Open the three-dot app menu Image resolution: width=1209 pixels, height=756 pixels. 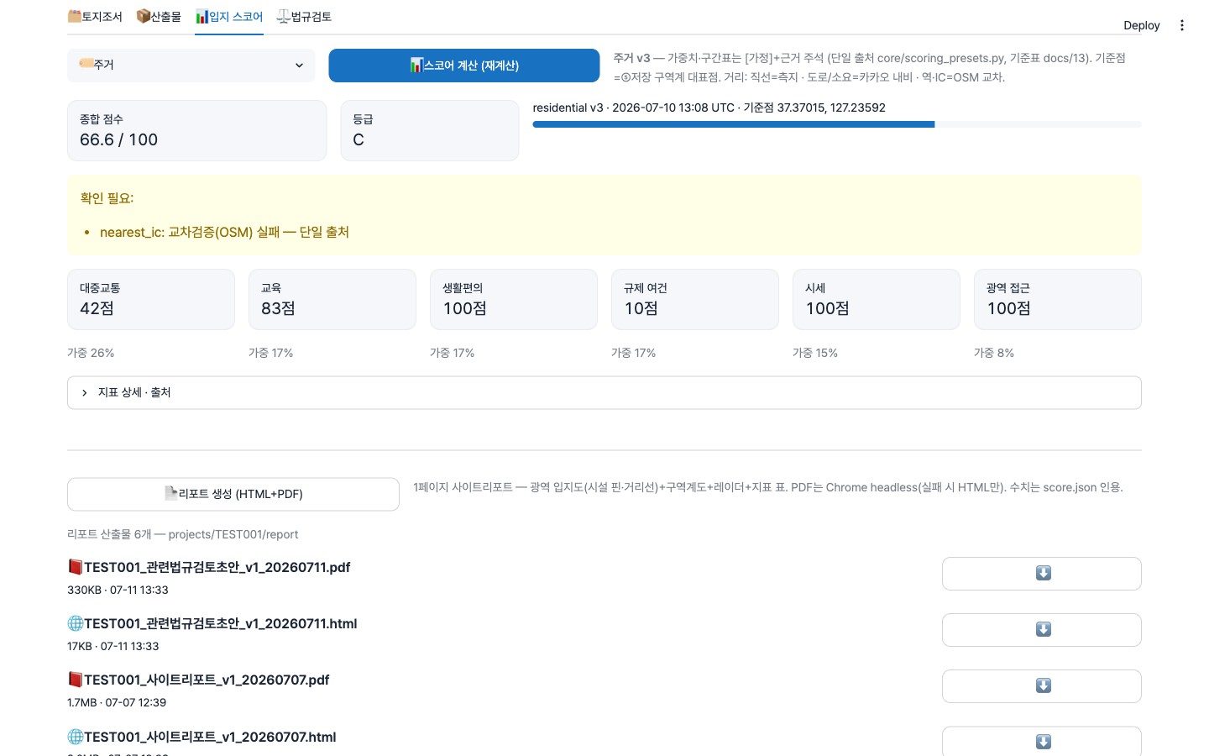tap(1182, 25)
